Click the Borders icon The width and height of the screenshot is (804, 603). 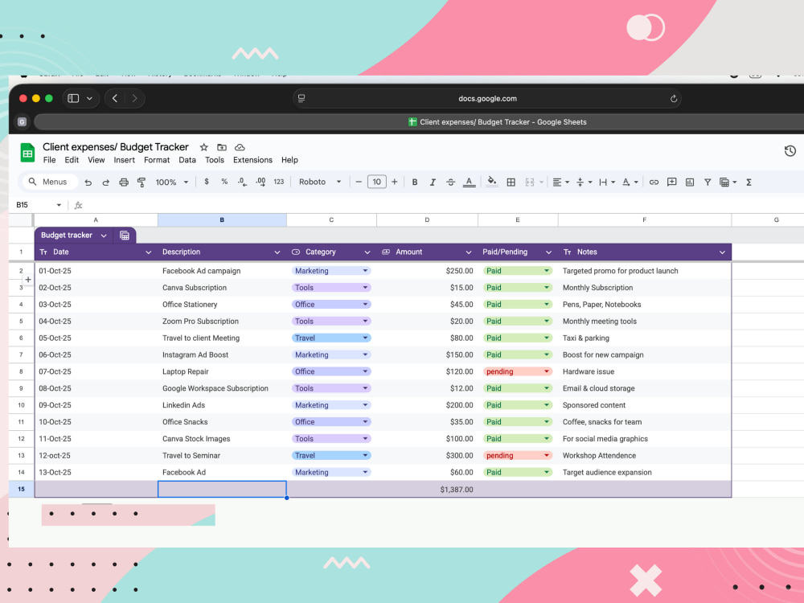511,182
